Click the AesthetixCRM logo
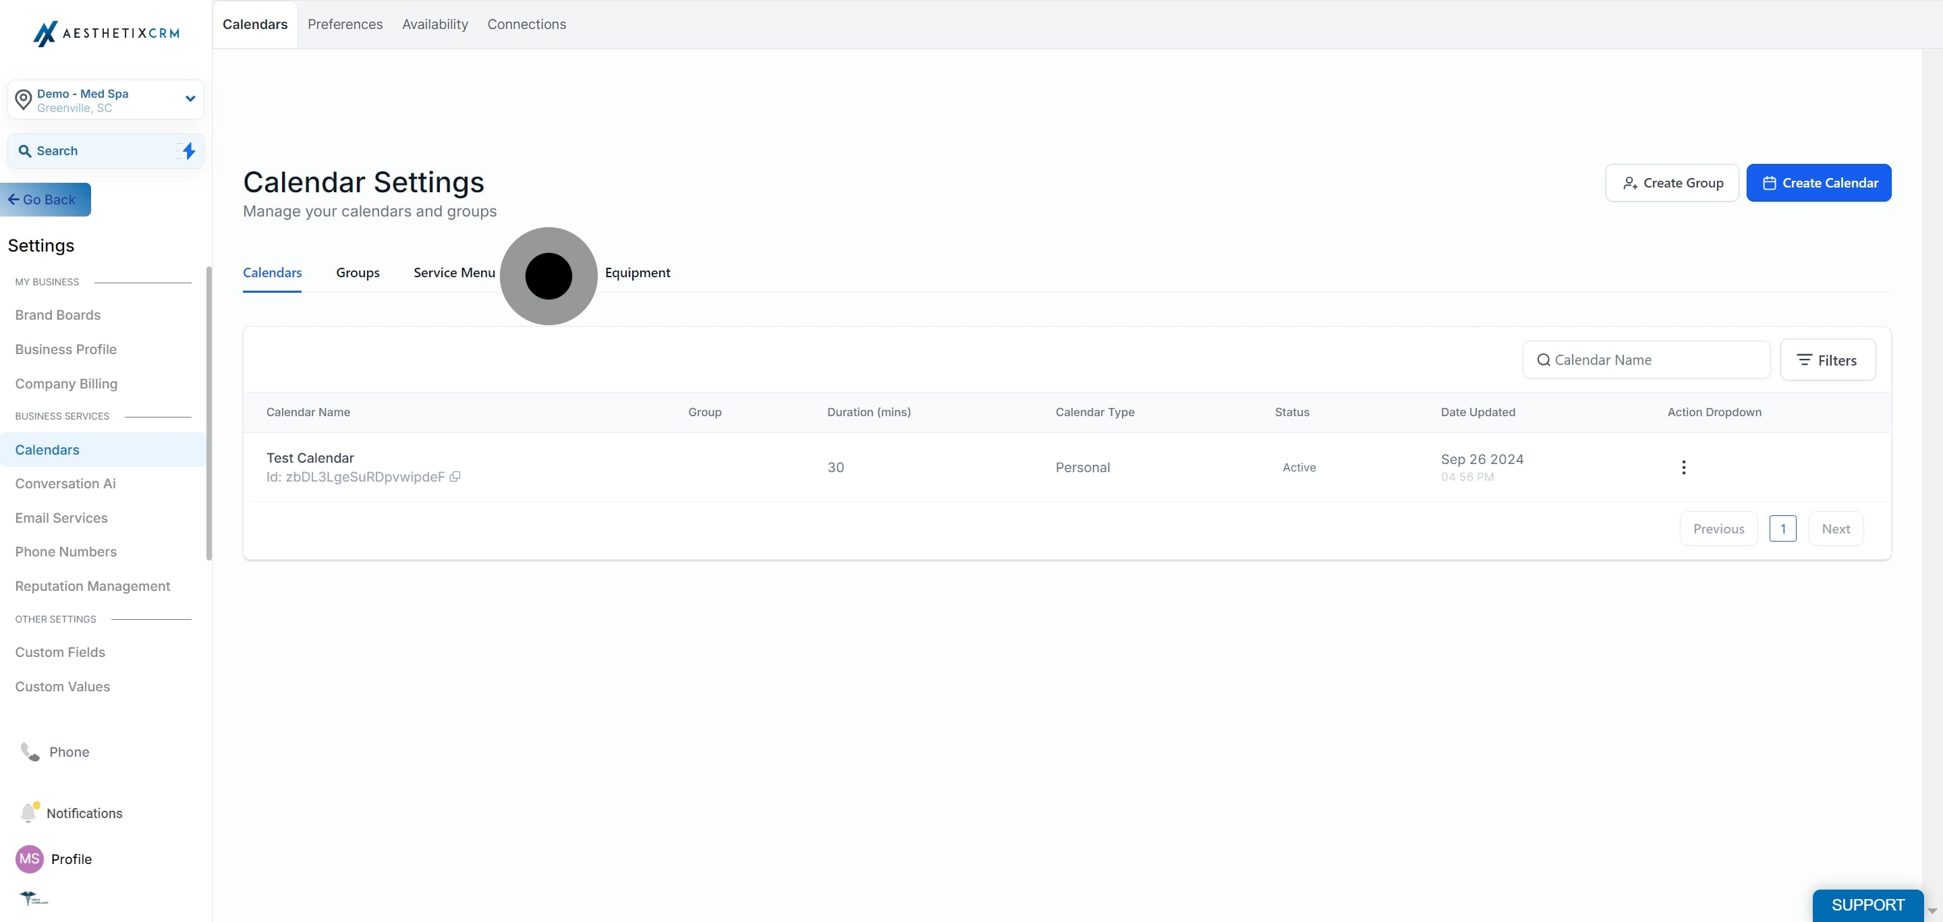The height and width of the screenshot is (922, 1943). point(107,33)
